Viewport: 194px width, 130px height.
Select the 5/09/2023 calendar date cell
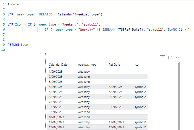point(55,92)
